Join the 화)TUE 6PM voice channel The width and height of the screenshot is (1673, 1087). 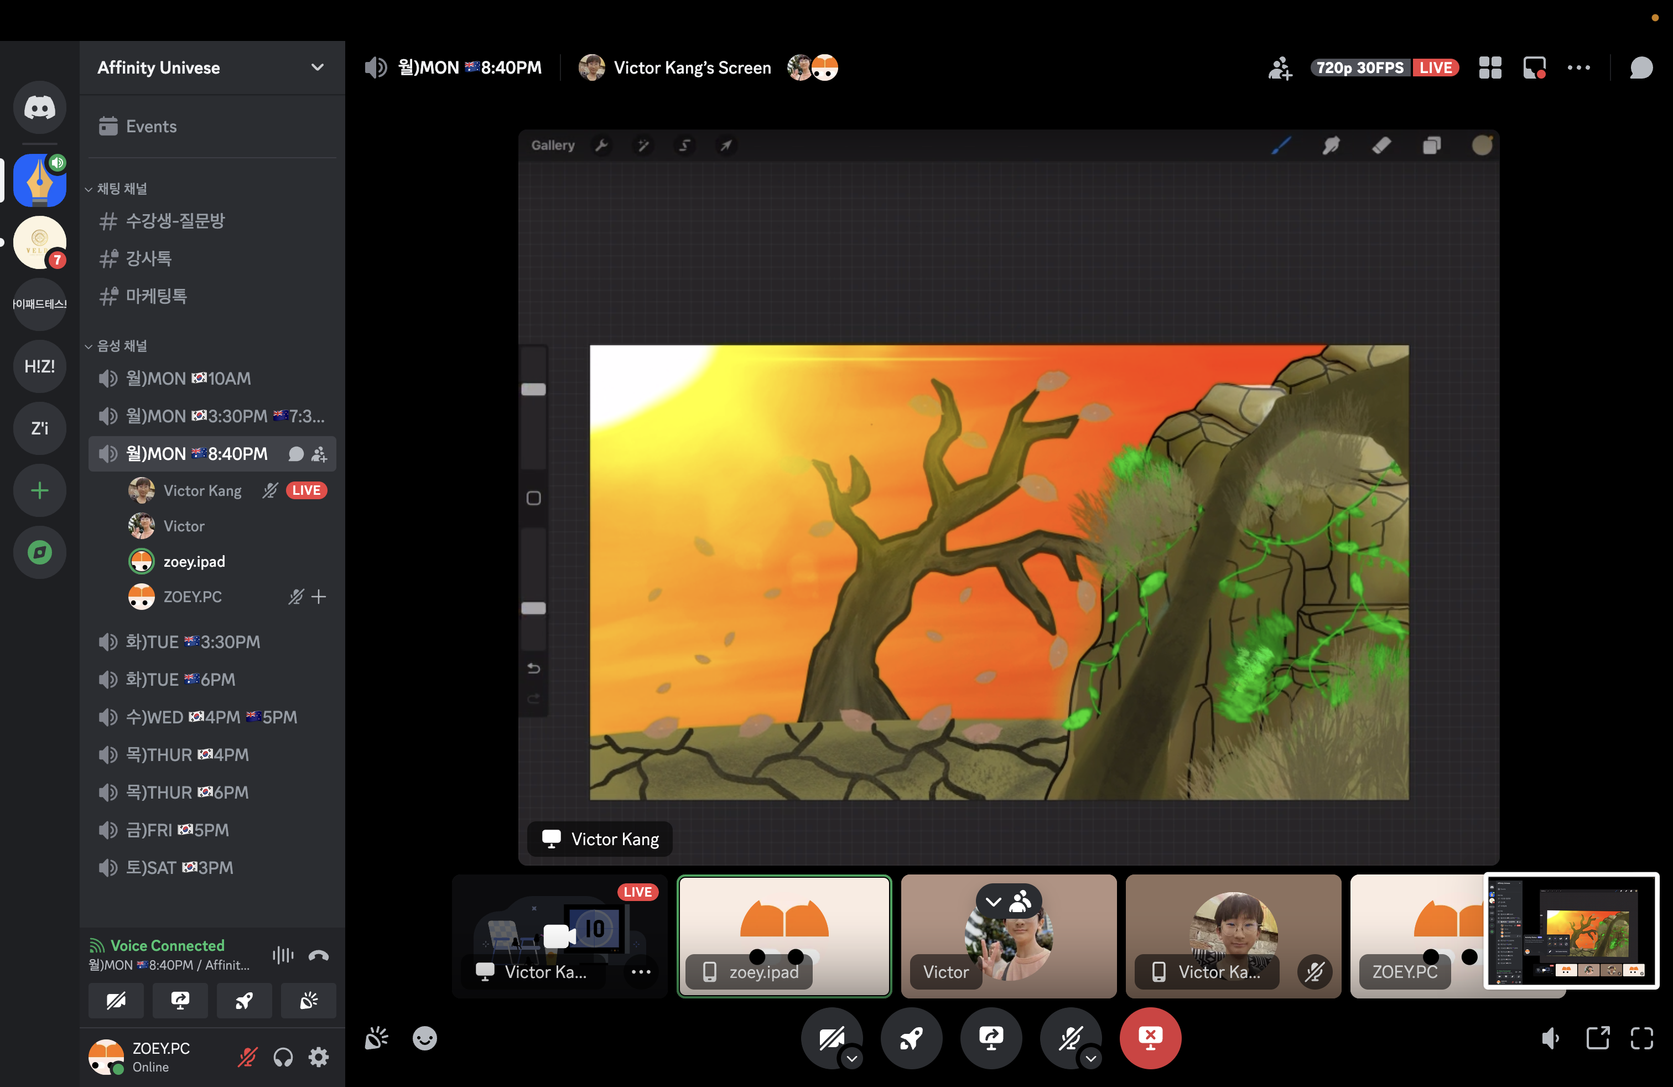(x=180, y=680)
